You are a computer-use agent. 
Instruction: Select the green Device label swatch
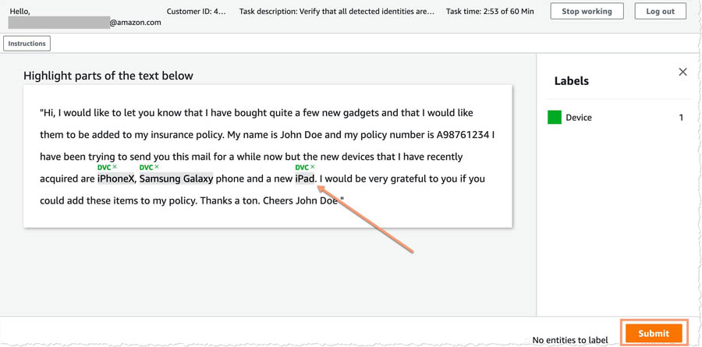555,117
